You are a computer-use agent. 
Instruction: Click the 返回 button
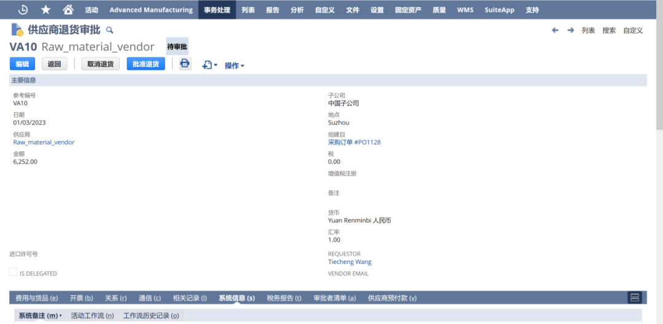[x=55, y=64]
